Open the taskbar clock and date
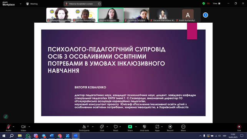Image resolution: width=247 pixels, height=139 pixels. coord(233,136)
